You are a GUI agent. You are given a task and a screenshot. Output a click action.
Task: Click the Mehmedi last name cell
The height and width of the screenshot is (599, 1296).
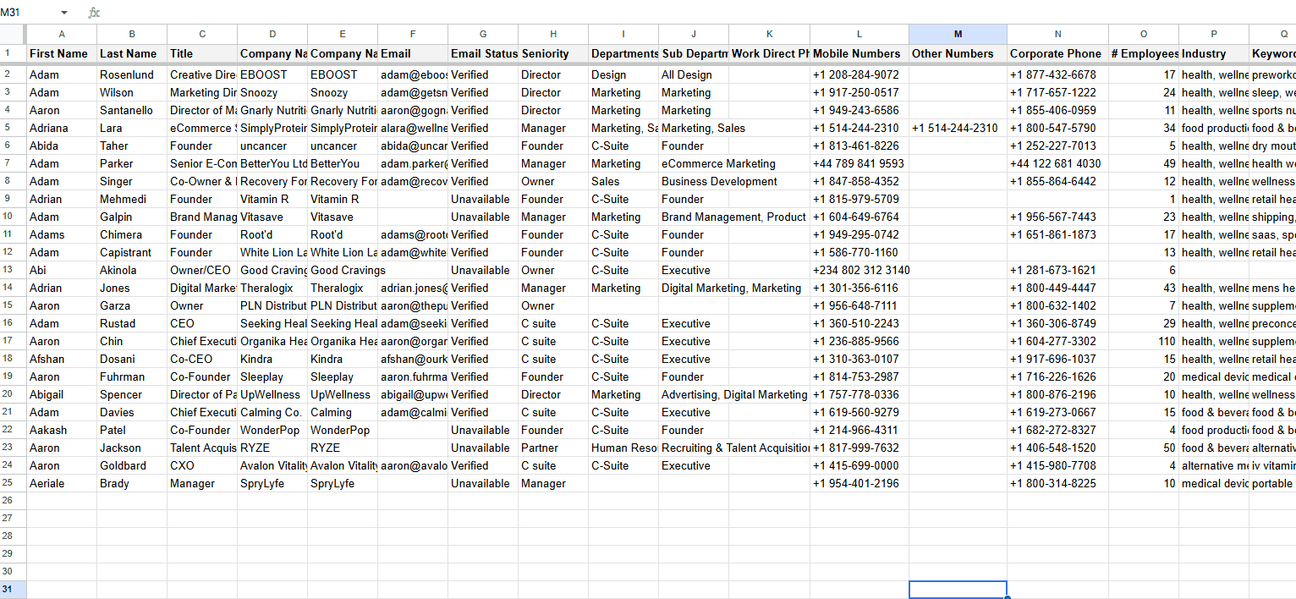[x=132, y=199]
